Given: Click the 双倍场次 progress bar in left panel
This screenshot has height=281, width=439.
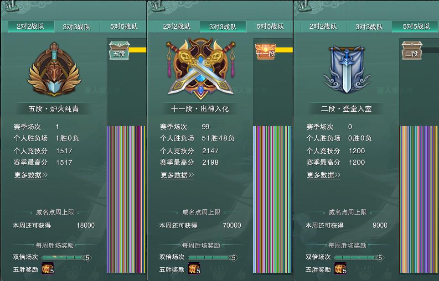Looking at the screenshot, I should click(x=67, y=257).
